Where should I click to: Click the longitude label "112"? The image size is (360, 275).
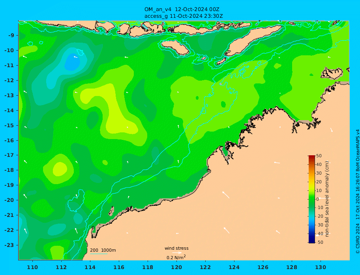(61, 267)
